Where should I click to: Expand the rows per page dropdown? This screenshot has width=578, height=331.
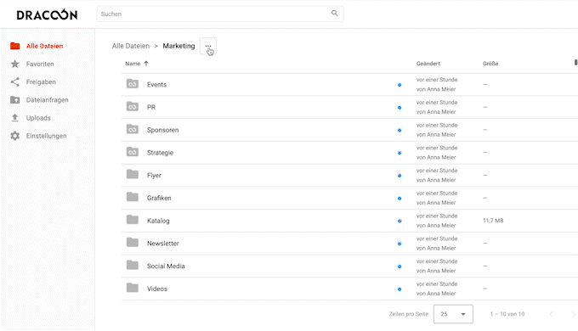[x=453, y=314]
